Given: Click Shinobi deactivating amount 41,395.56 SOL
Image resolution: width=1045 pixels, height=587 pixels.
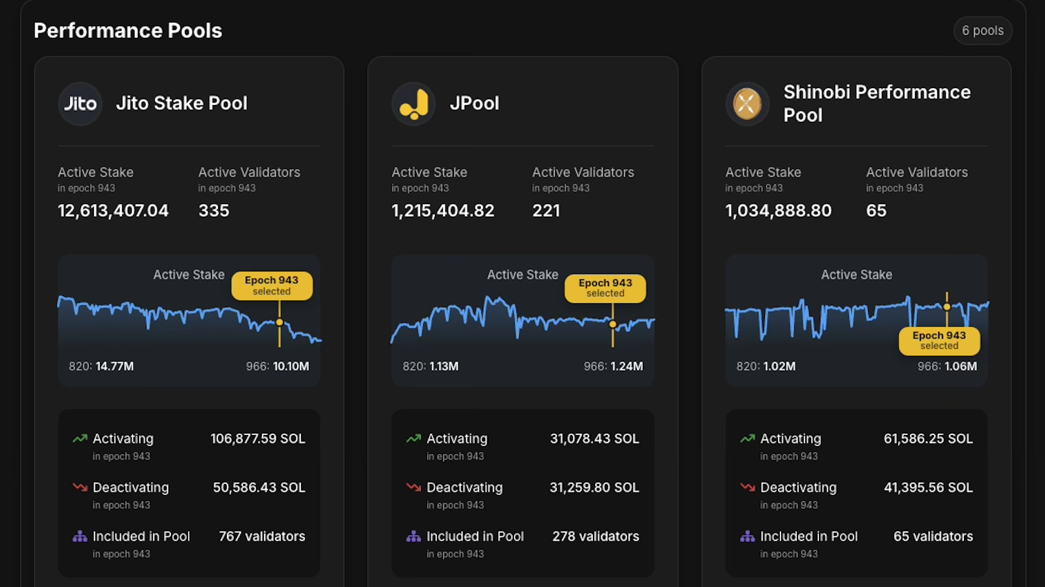Looking at the screenshot, I should click(x=928, y=487).
